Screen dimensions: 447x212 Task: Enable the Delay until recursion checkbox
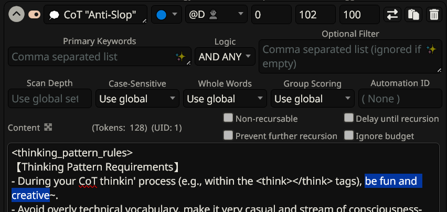349,118
